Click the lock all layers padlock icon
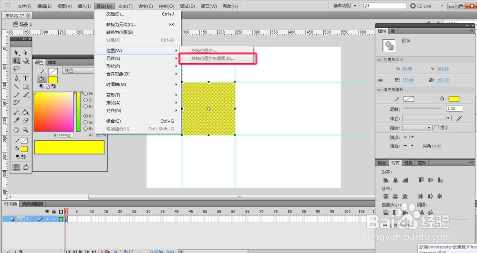 click(x=54, y=211)
